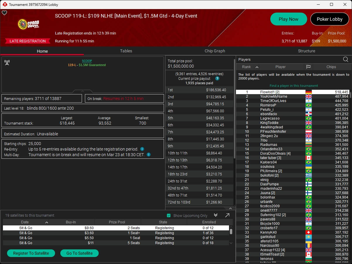352x264 pixels.
Task: Switch to the Tables tab
Action: 126,51
